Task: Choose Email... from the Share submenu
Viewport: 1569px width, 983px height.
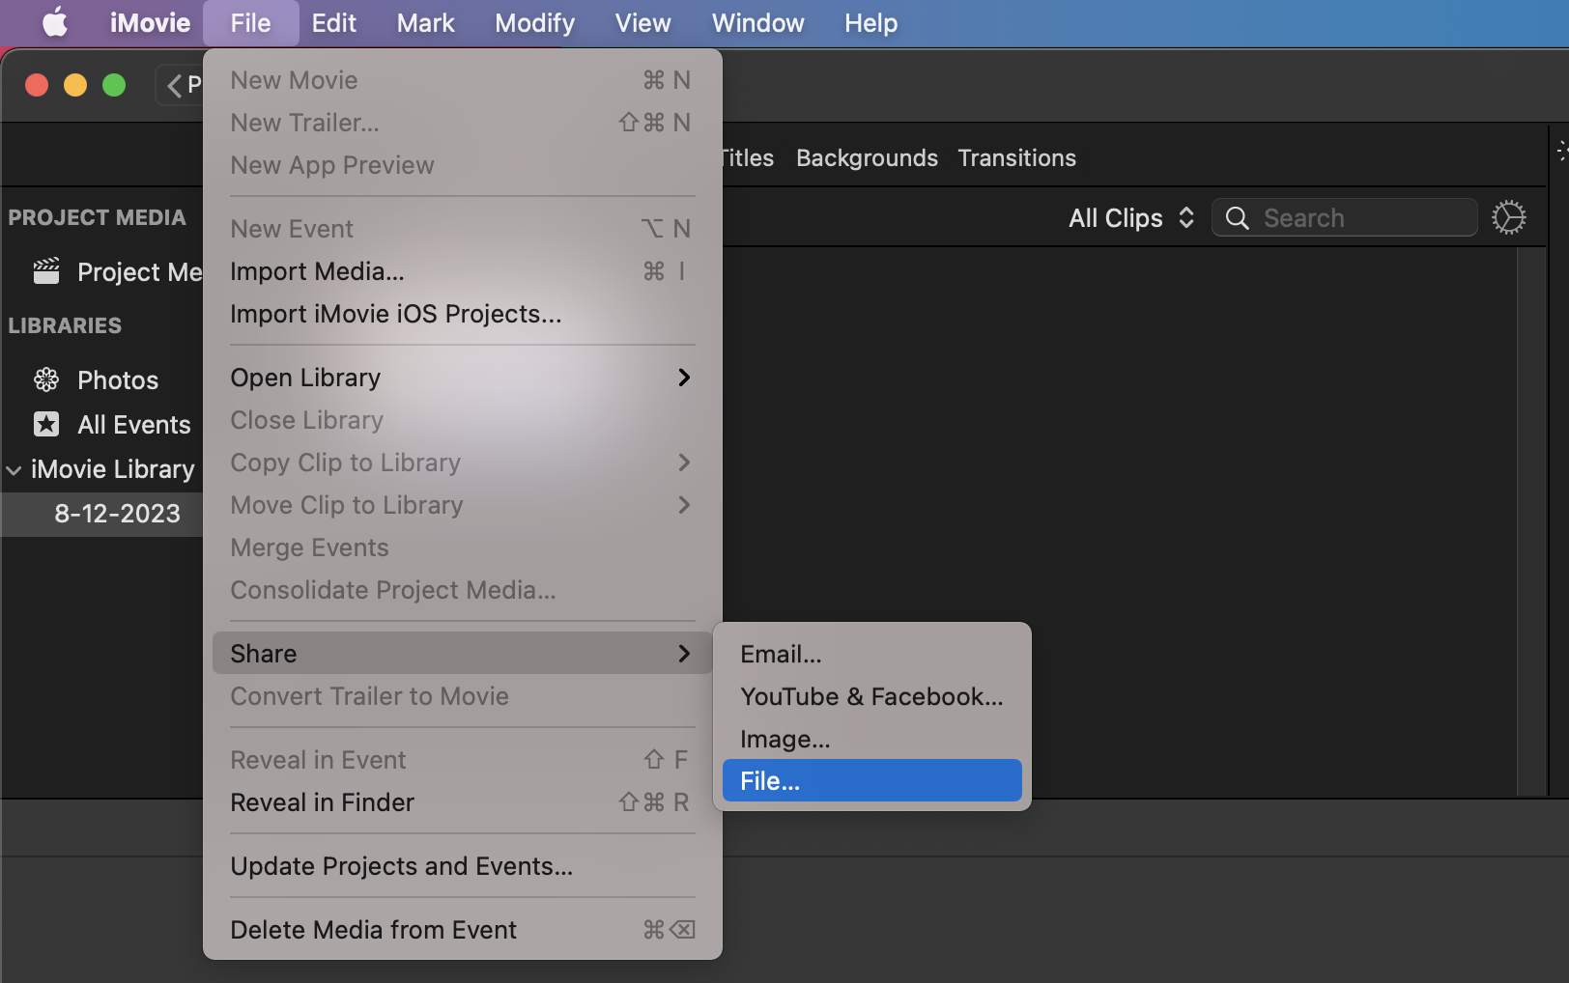Action: [781, 654]
